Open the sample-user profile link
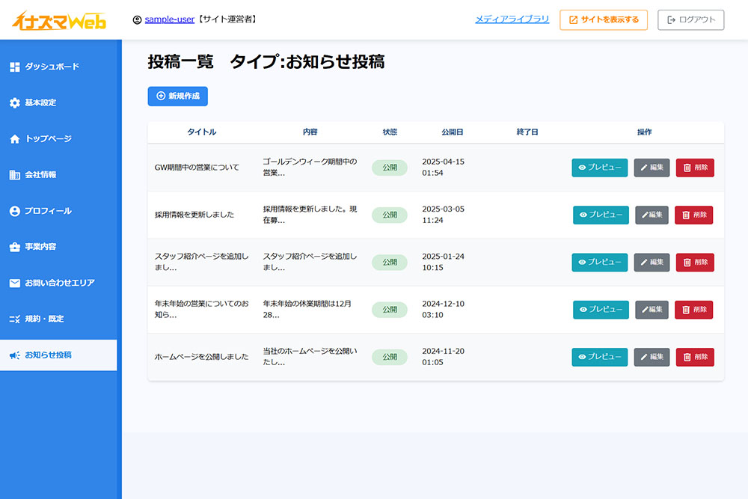This screenshot has height=499, width=748. pos(169,19)
